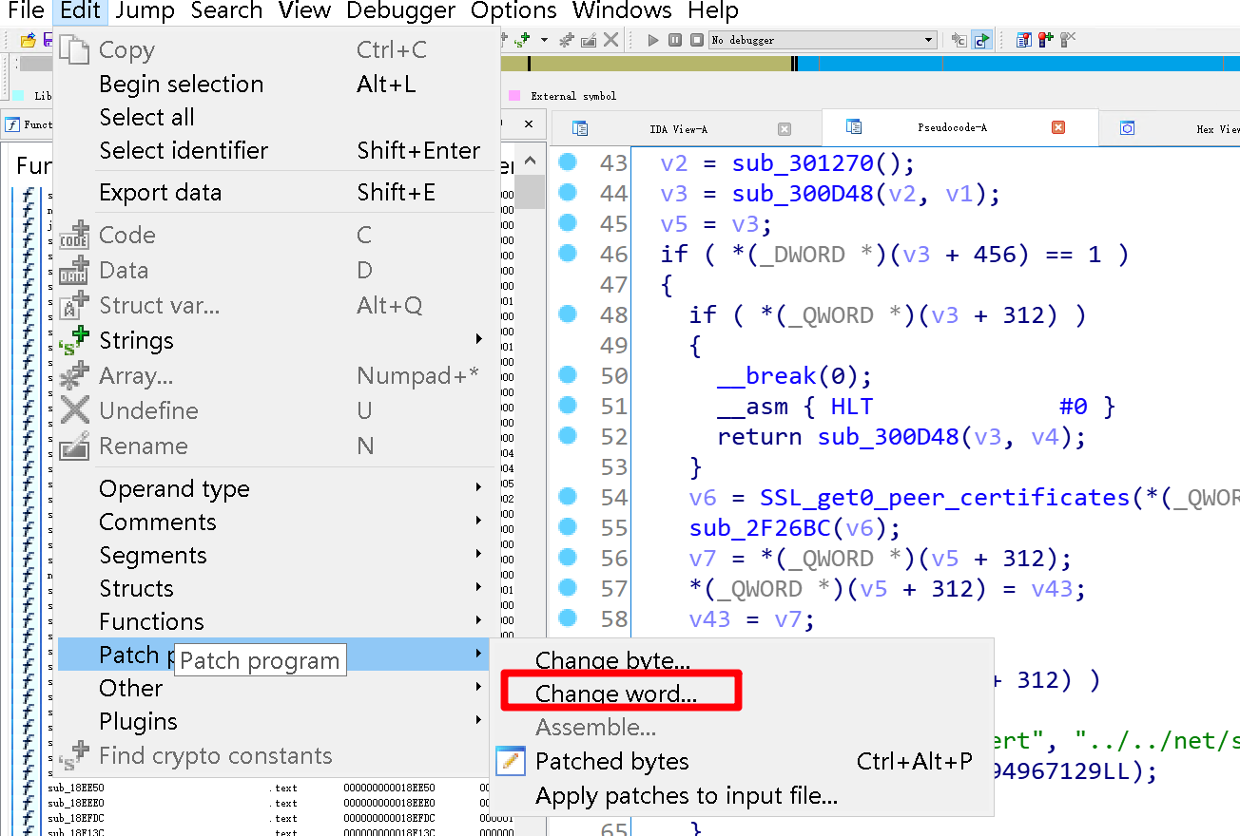Image resolution: width=1240 pixels, height=836 pixels.
Task: Switch to the IDA View-A tab
Action: click(x=677, y=128)
